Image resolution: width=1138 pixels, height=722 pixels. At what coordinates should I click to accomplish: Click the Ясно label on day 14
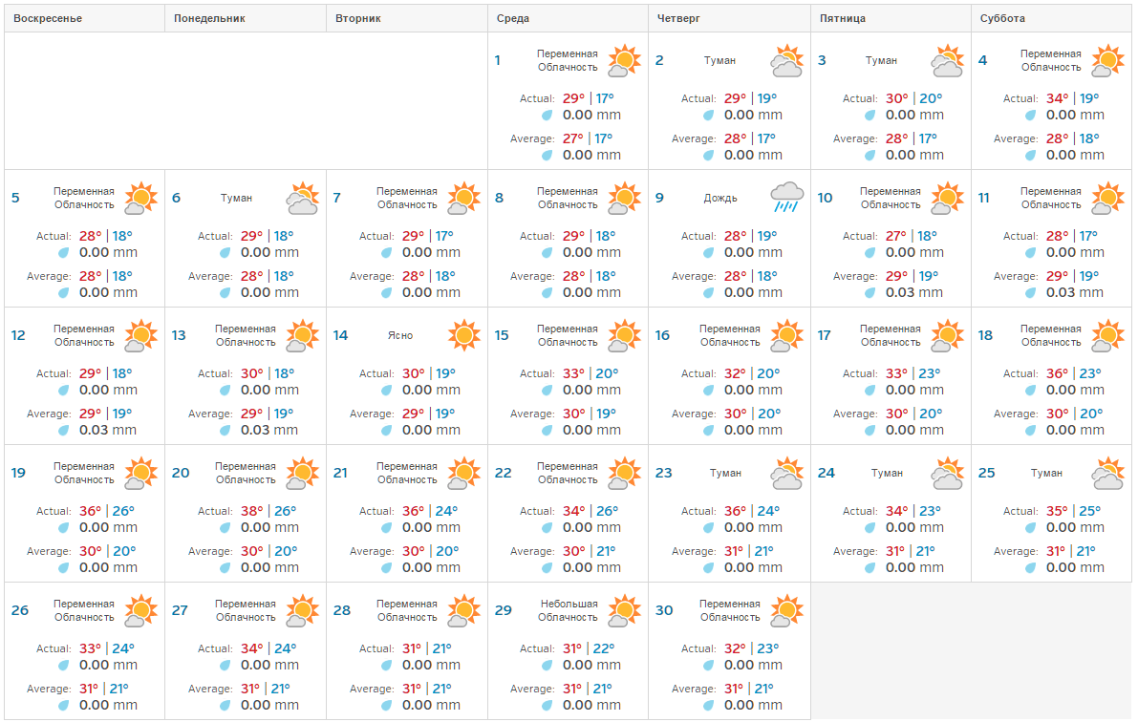click(x=400, y=336)
